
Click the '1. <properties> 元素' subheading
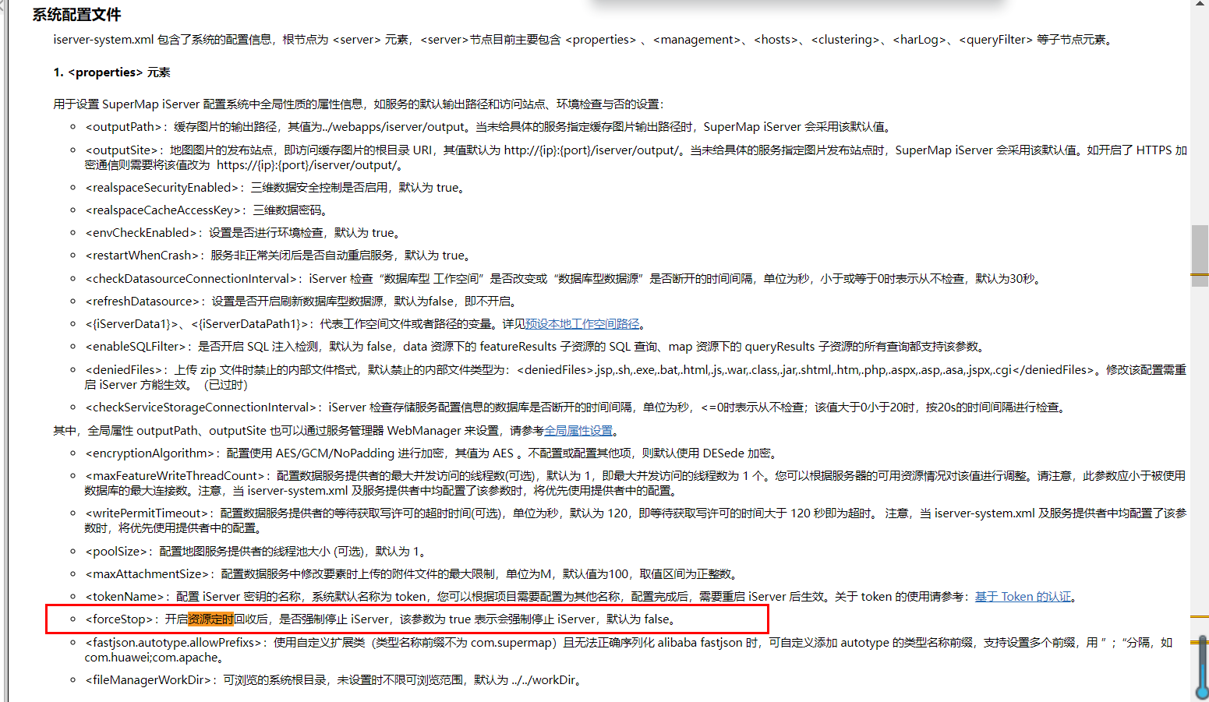(x=111, y=72)
